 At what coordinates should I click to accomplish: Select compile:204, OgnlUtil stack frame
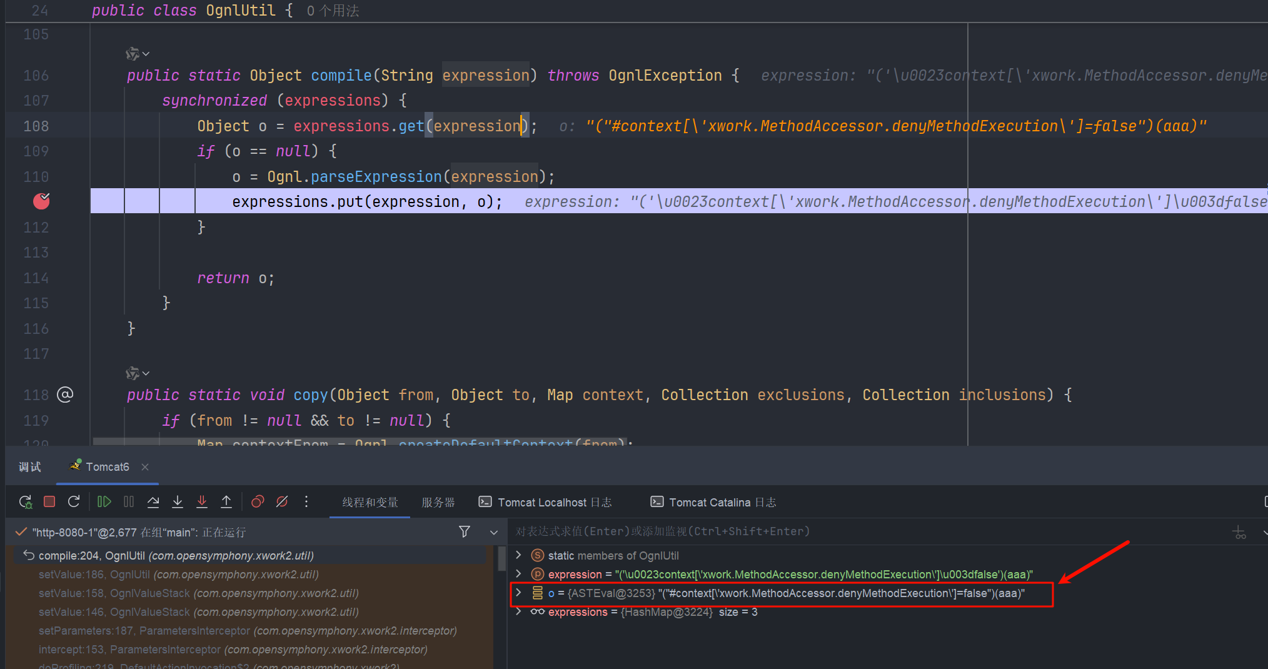pyautogui.click(x=251, y=555)
